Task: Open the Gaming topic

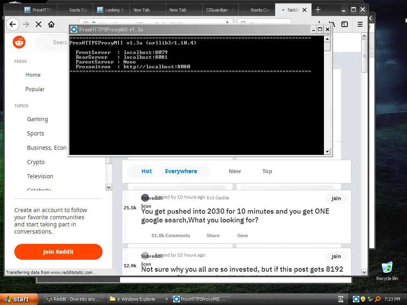Action: [37, 119]
